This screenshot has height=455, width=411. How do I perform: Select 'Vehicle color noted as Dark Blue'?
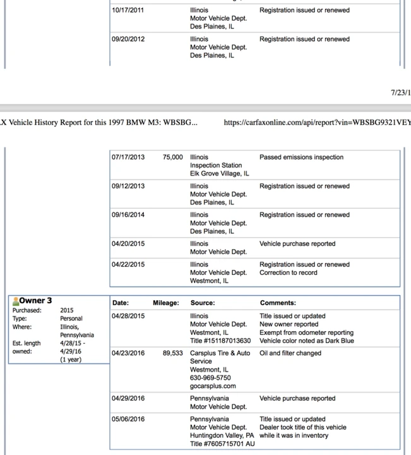click(x=307, y=341)
